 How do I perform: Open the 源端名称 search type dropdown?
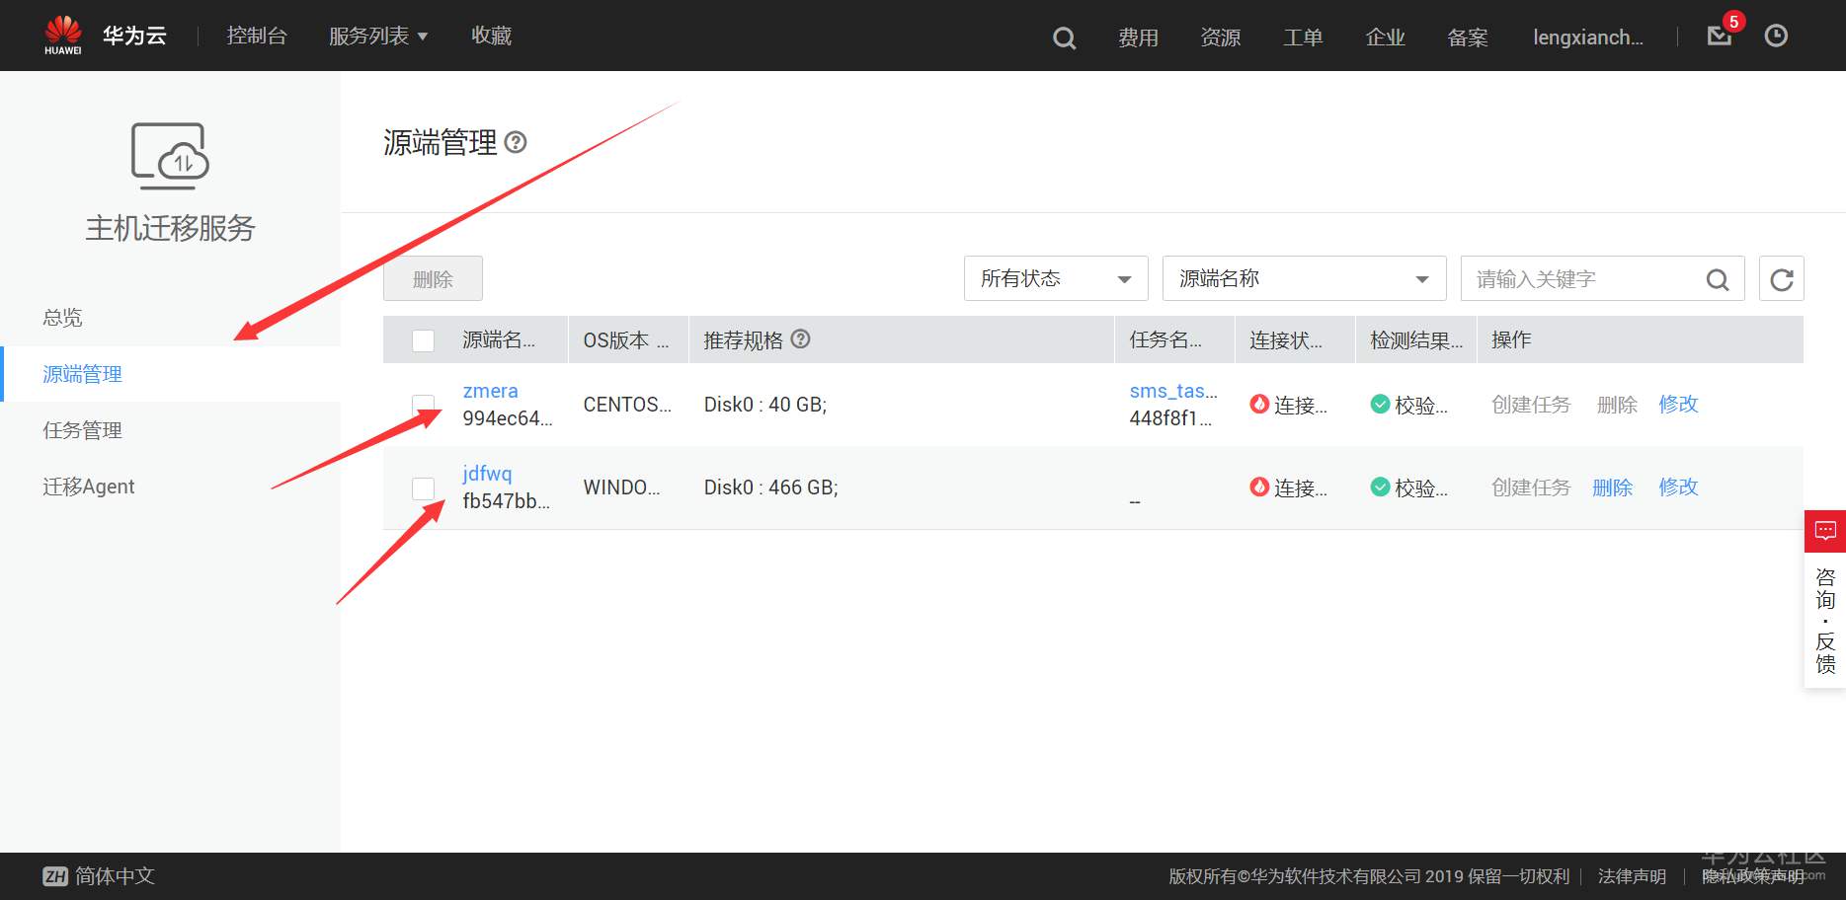[x=1304, y=278]
